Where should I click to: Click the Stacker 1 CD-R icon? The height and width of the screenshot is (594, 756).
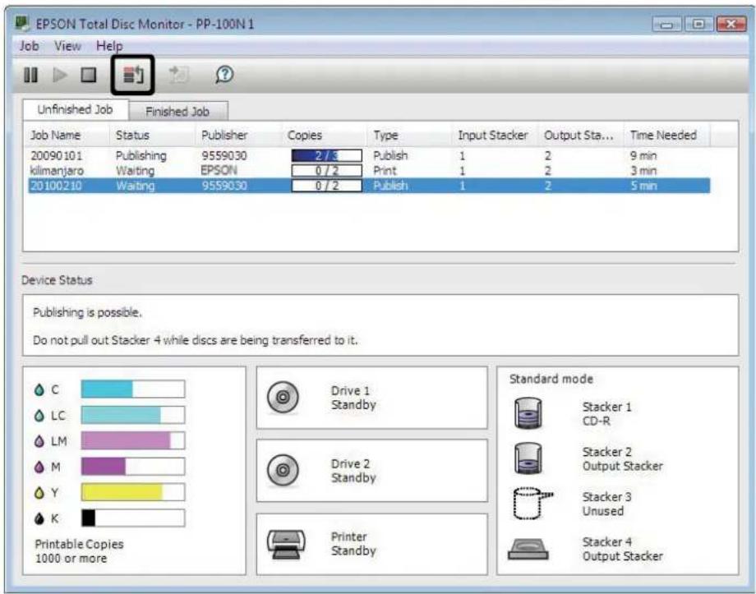528,413
